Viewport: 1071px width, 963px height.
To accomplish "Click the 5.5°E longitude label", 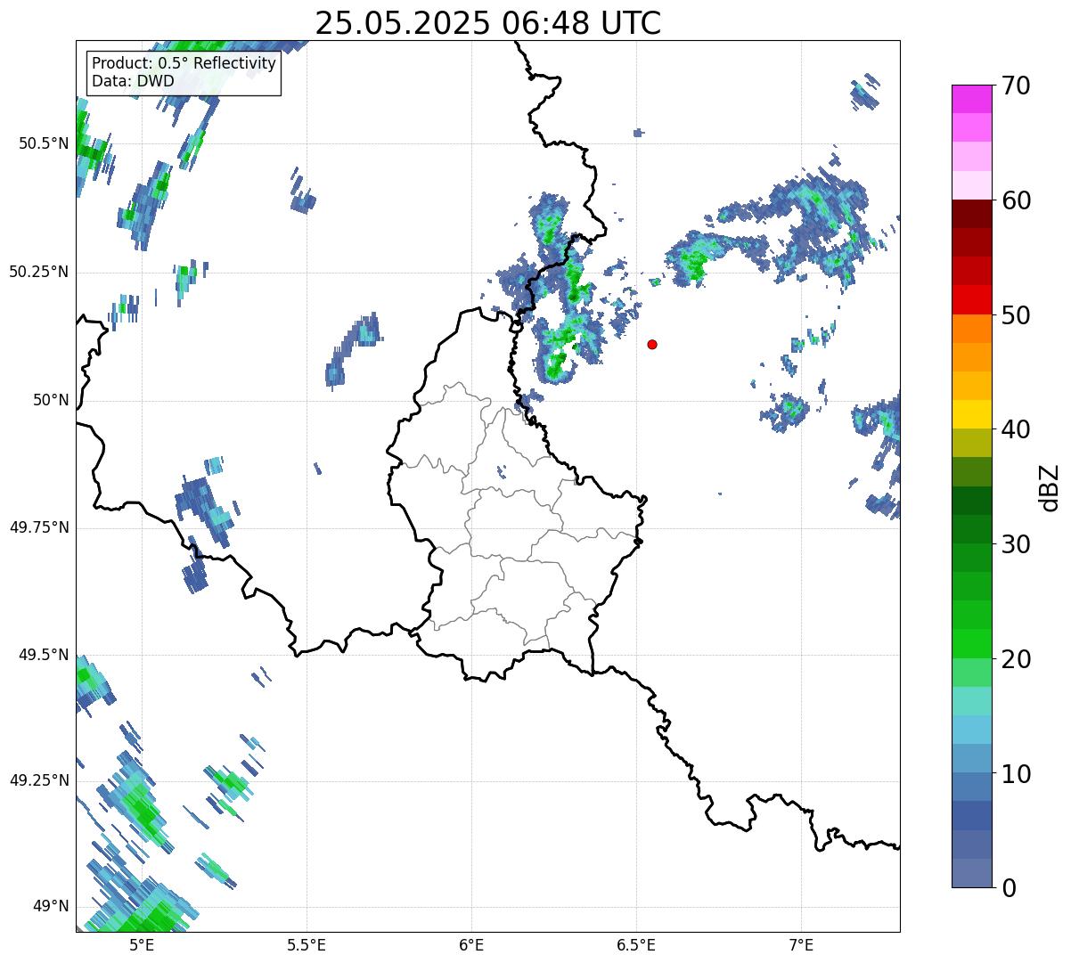I will pos(307,944).
